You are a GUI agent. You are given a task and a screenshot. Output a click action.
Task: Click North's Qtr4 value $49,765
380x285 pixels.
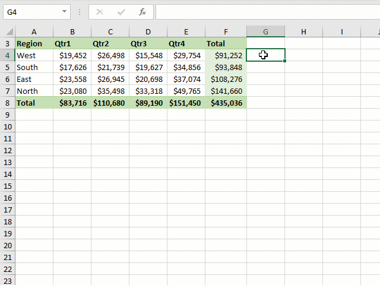(186, 91)
